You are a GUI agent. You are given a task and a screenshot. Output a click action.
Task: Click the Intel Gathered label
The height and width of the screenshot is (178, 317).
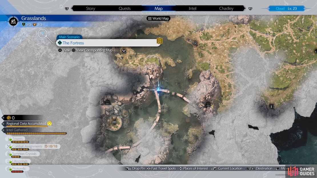(x=17, y=130)
